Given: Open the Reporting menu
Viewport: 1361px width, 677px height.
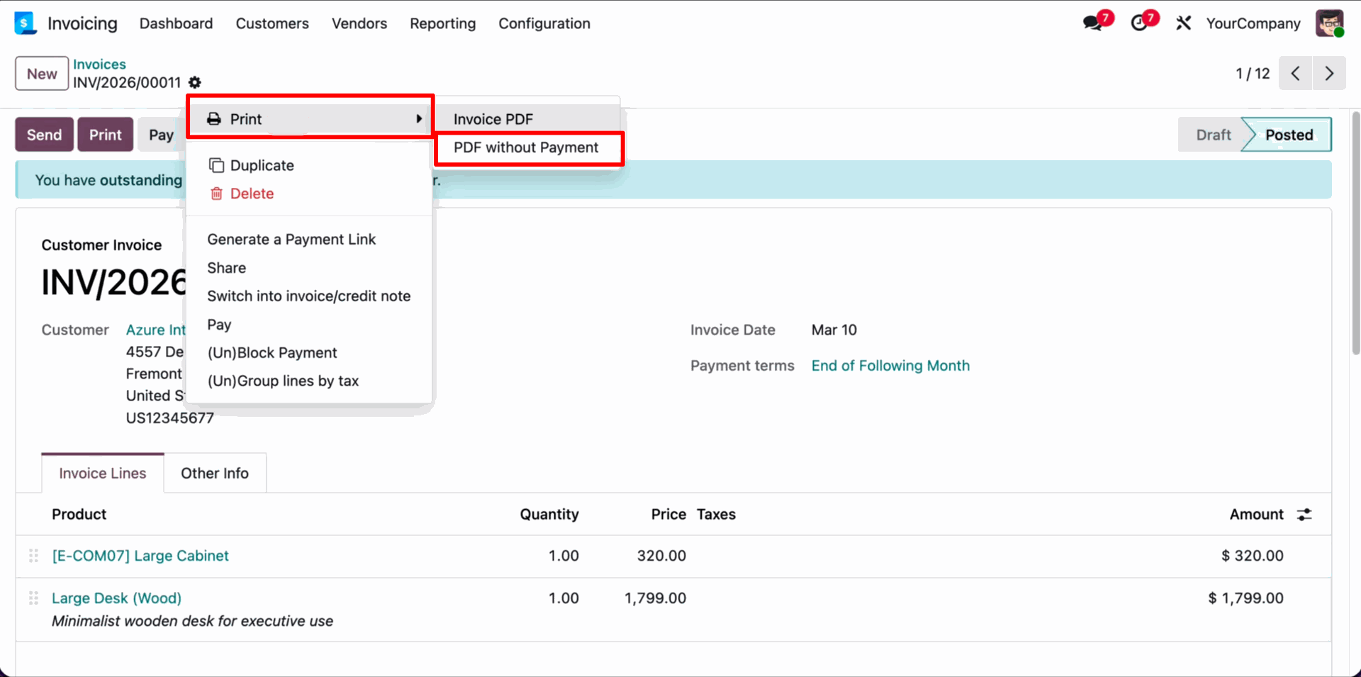Looking at the screenshot, I should (442, 23).
